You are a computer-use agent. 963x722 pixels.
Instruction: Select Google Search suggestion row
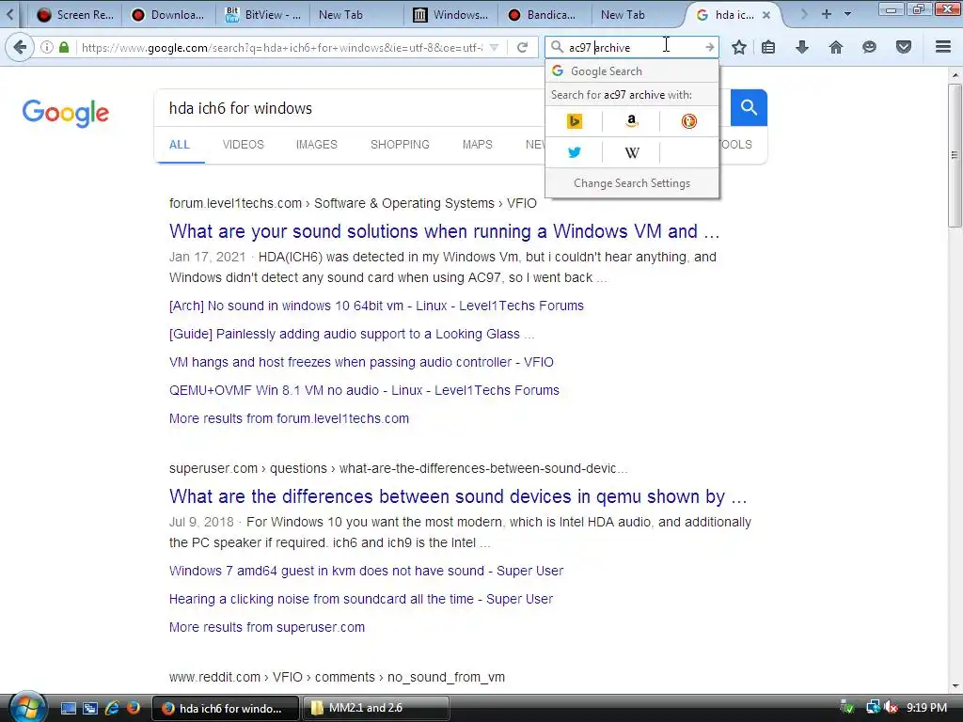point(632,71)
